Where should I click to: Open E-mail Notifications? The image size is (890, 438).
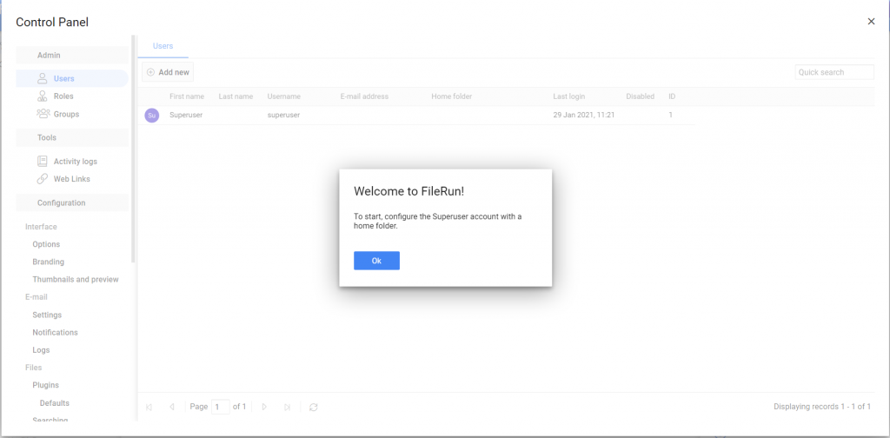[55, 332]
